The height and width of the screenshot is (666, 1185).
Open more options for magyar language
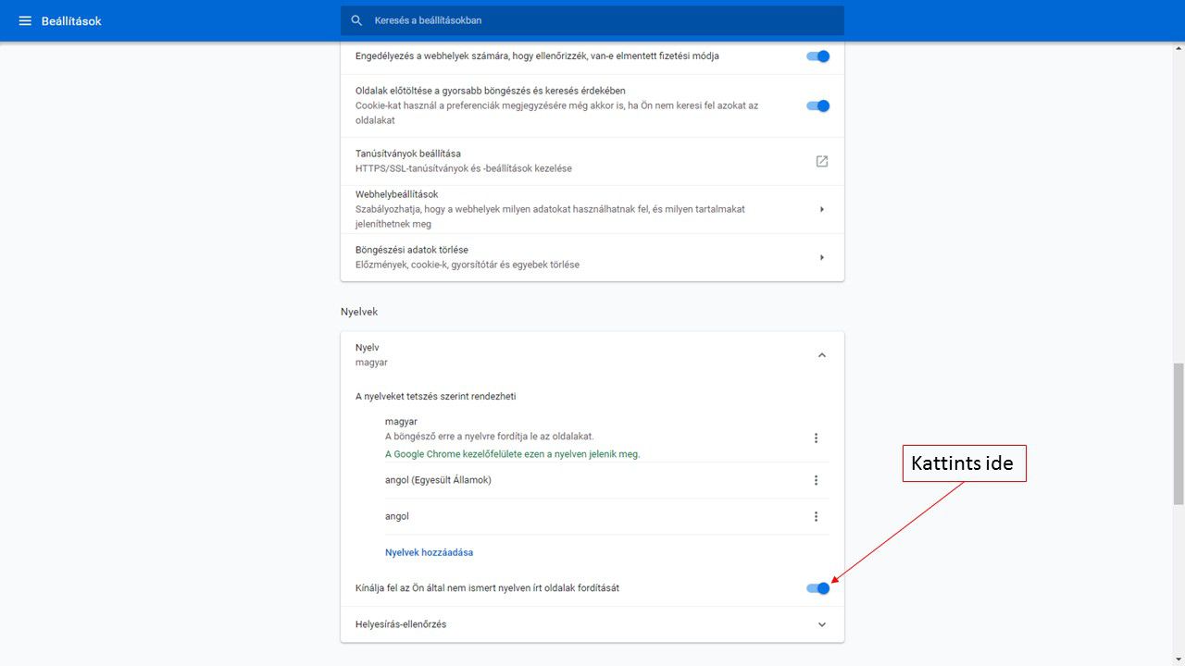coord(816,438)
